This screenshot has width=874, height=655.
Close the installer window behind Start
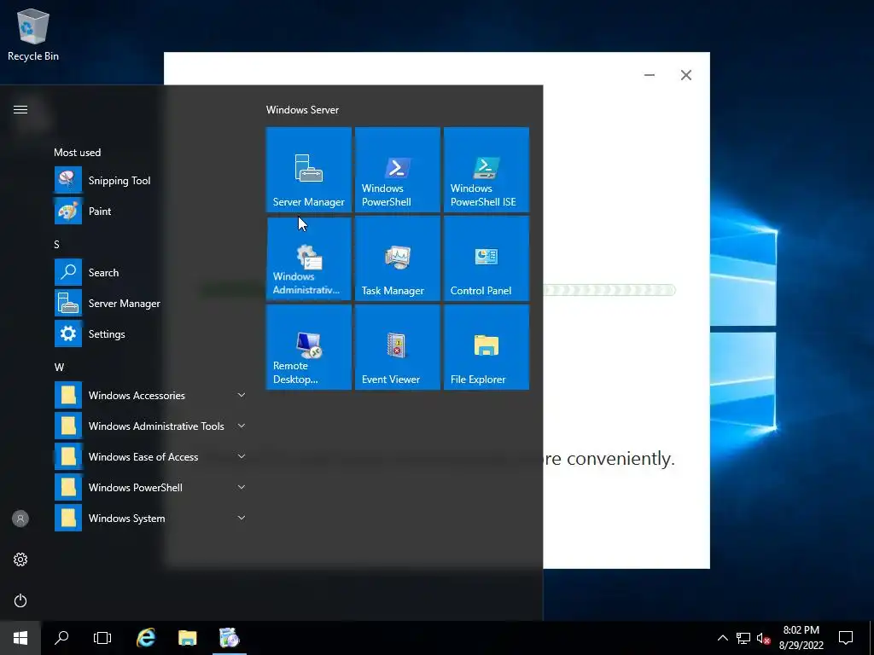pyautogui.click(x=686, y=75)
